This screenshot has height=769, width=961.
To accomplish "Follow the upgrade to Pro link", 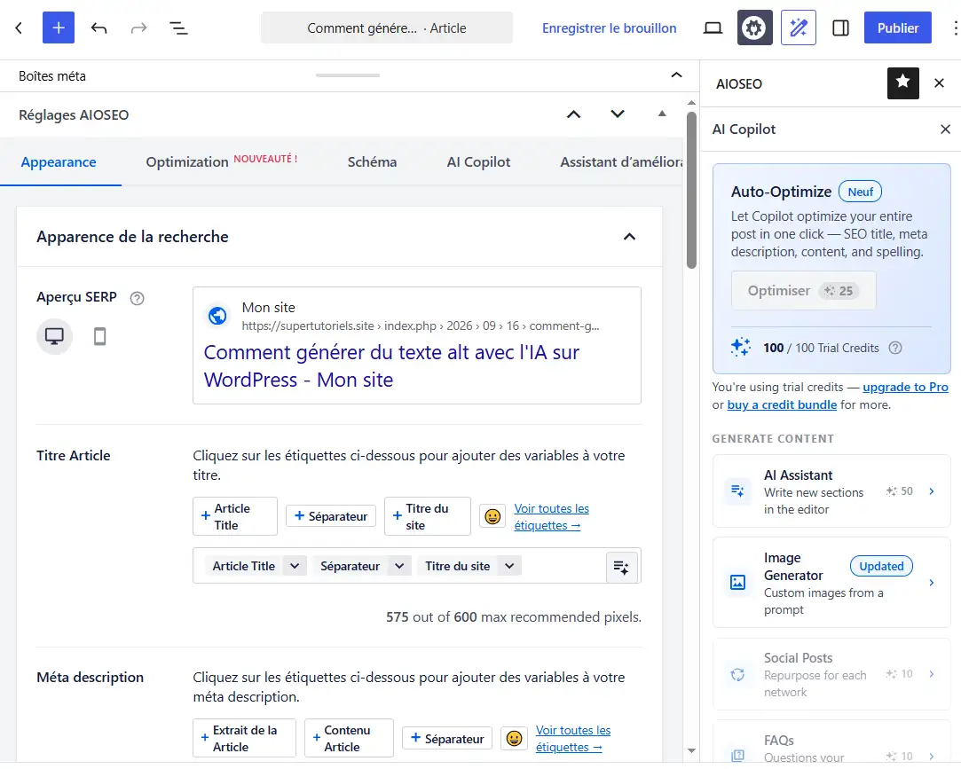I will click(x=905, y=388).
